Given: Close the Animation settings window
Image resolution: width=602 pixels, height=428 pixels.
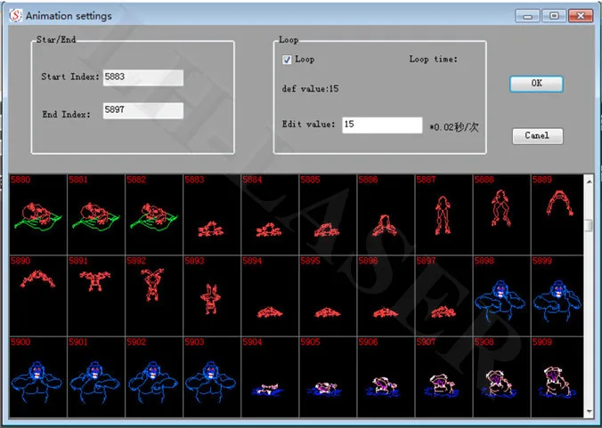Looking at the screenshot, I should pos(581,16).
